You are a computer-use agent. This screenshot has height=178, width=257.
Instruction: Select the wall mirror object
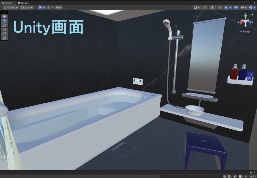point(207,56)
